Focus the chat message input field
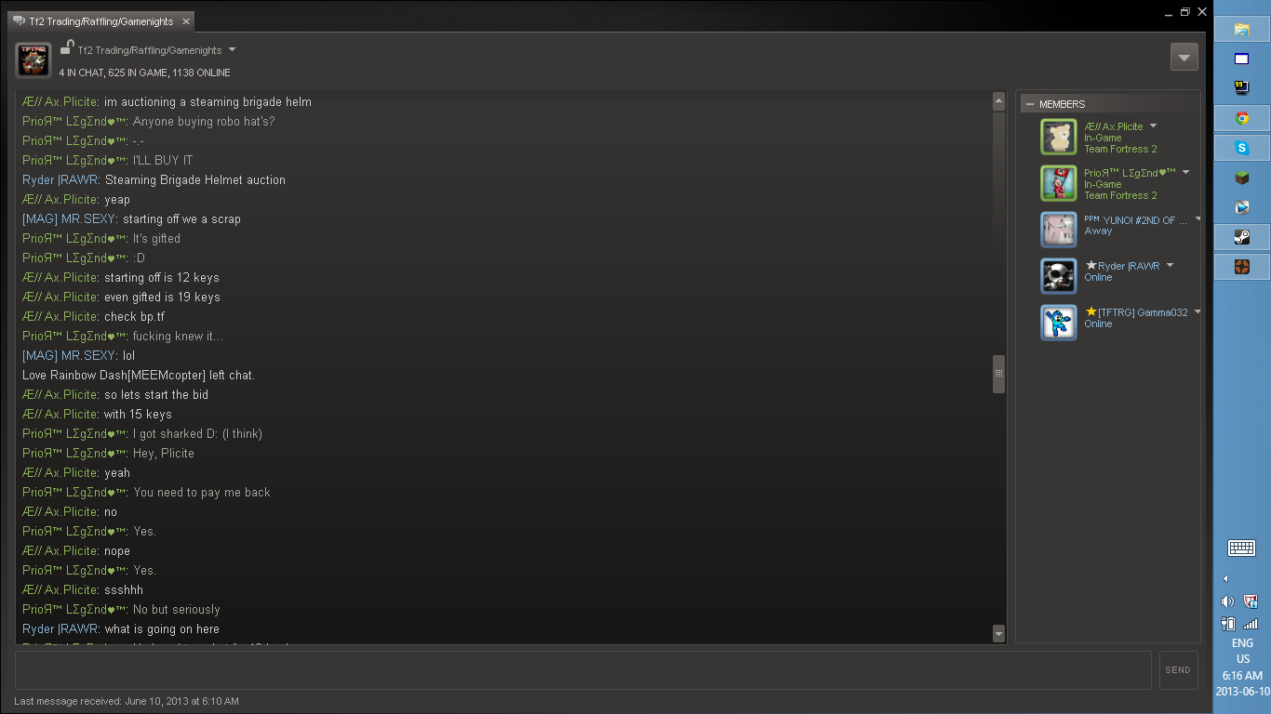This screenshot has height=714, width=1271. [x=583, y=670]
